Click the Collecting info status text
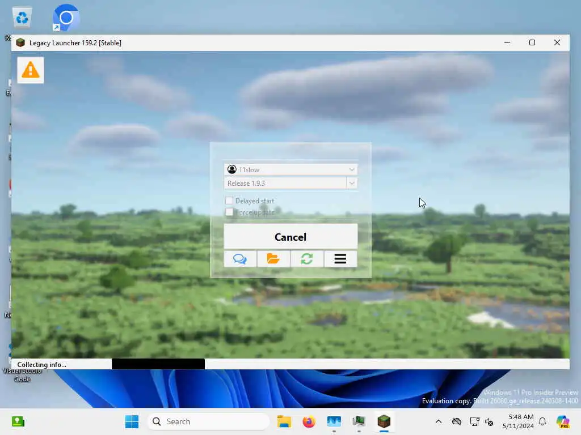The image size is (581, 435). coord(42,364)
